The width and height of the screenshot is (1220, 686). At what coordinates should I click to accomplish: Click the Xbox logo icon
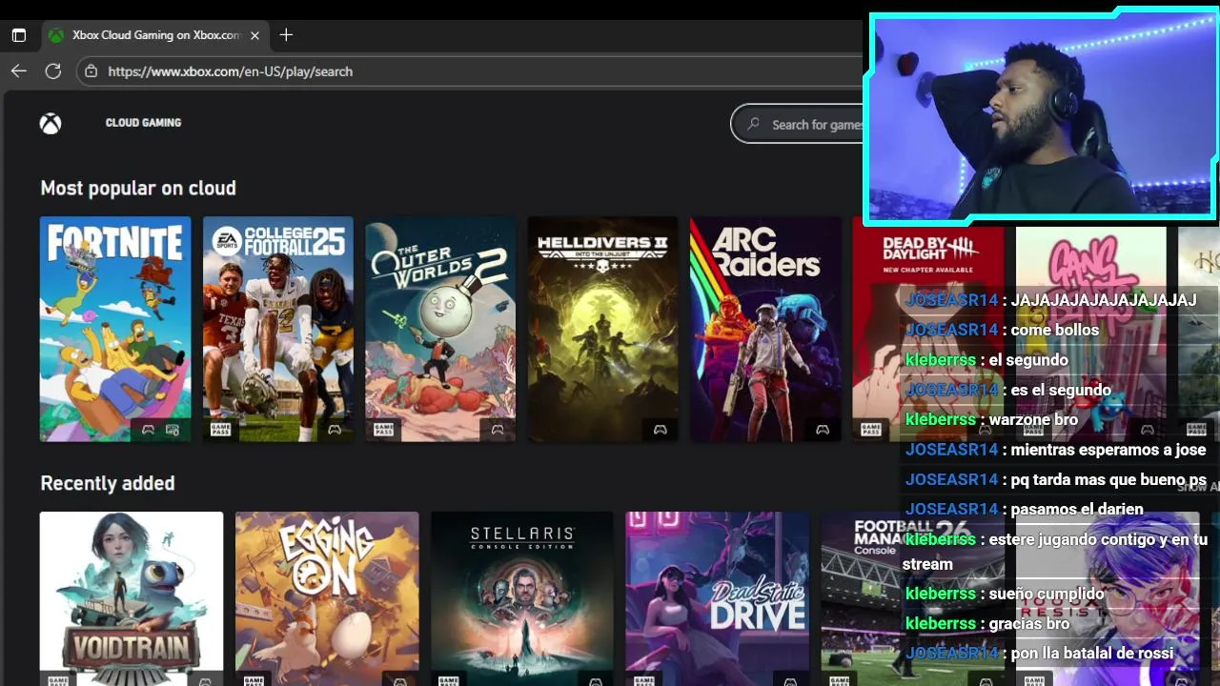51,123
